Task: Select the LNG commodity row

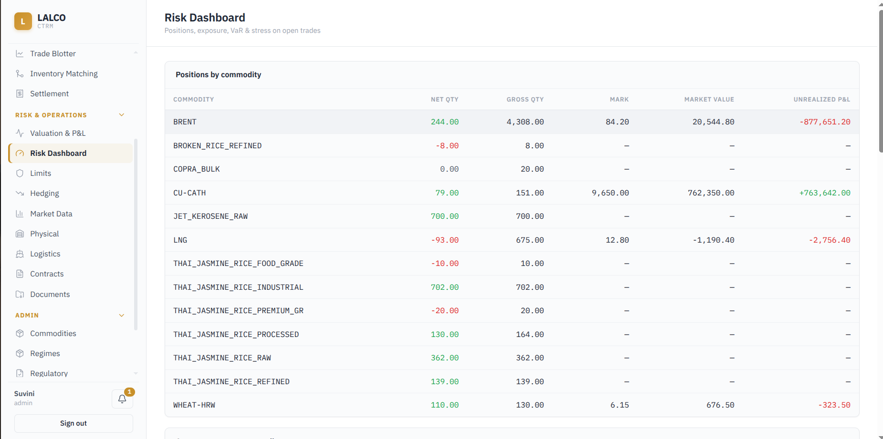Action: (x=512, y=240)
